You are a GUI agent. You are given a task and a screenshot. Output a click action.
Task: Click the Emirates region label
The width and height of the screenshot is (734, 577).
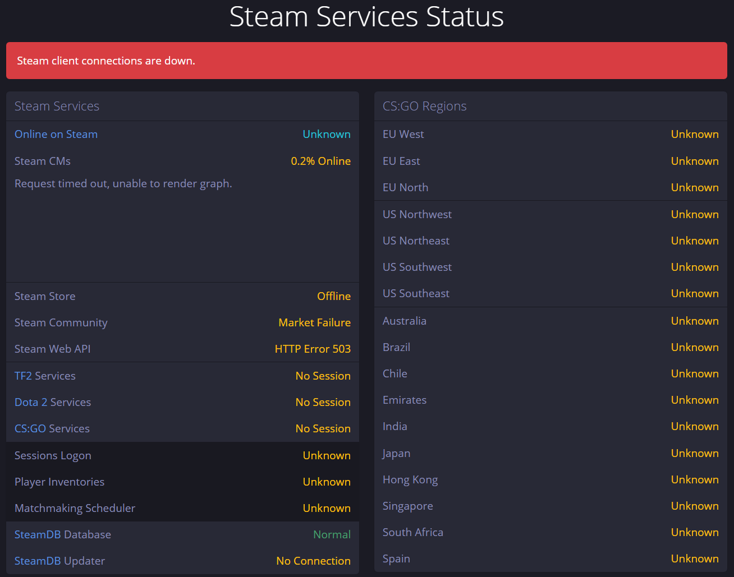[x=405, y=400]
